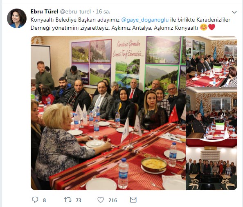
Task: Like the tweet with the heart icon
Action: (101, 200)
